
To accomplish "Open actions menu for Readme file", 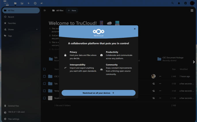I will point(160,98).
